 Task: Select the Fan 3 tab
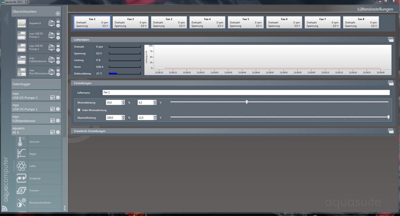click(169, 23)
